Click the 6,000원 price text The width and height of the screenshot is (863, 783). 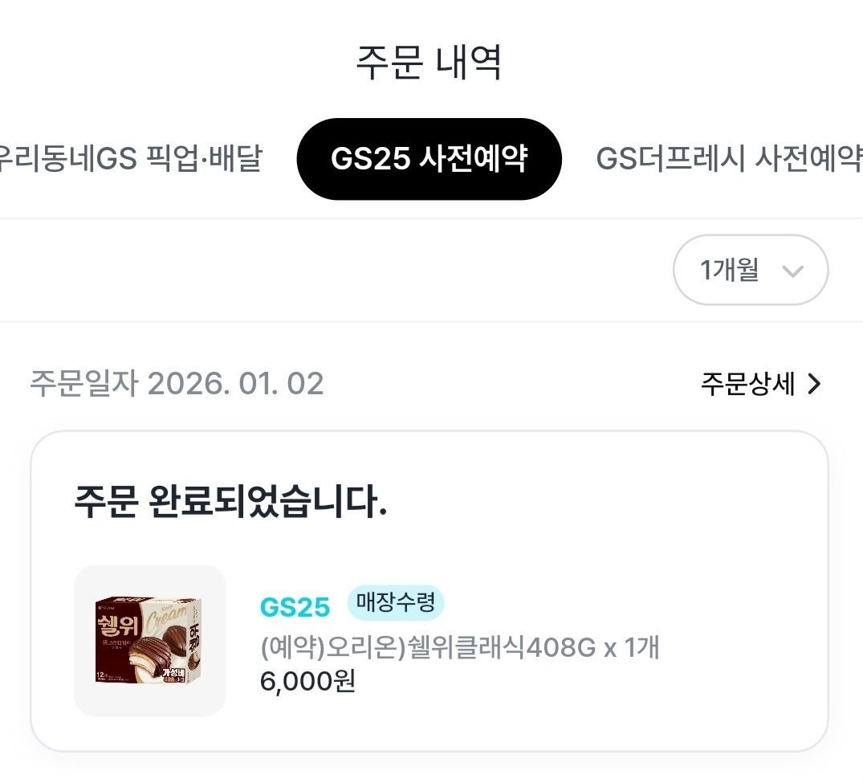coord(307,681)
